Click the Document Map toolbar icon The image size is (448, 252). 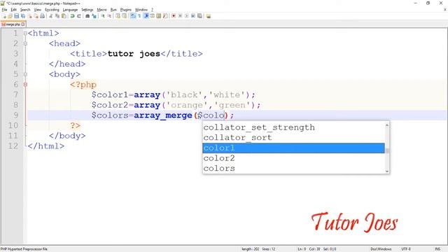coord(159,16)
